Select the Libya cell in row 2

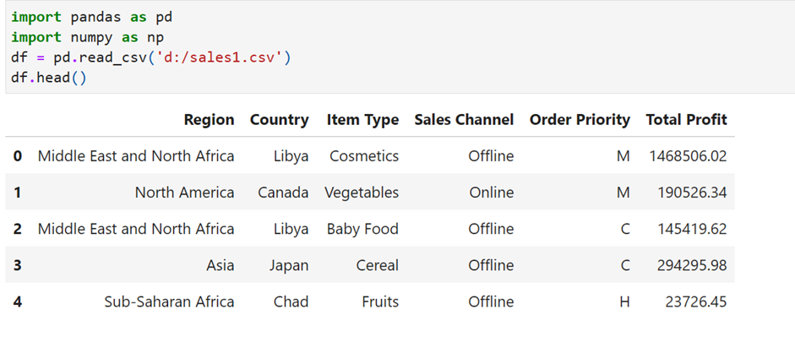291,229
